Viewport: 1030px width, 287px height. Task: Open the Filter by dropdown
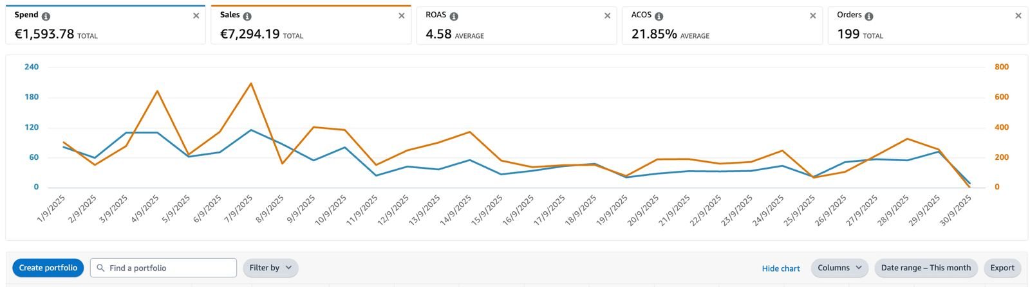pyautogui.click(x=270, y=268)
